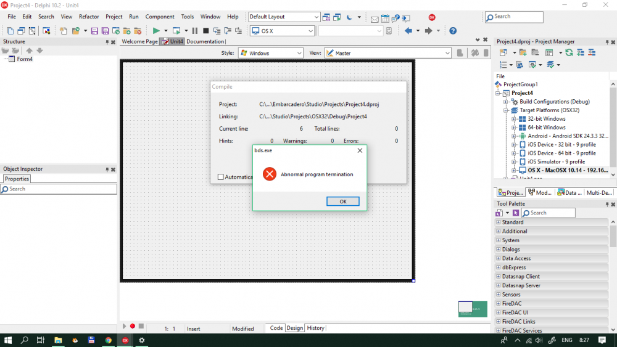Screen dimensions: 617x347
Task: Open the Tools menu
Action: pyautogui.click(x=188, y=17)
